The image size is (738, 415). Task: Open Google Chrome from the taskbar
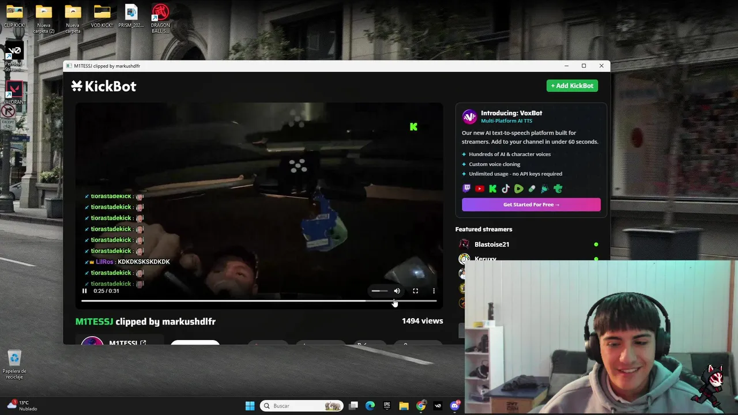point(421,406)
